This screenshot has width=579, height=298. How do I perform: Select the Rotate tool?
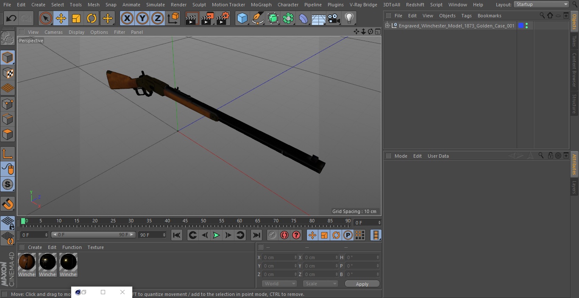click(x=92, y=18)
